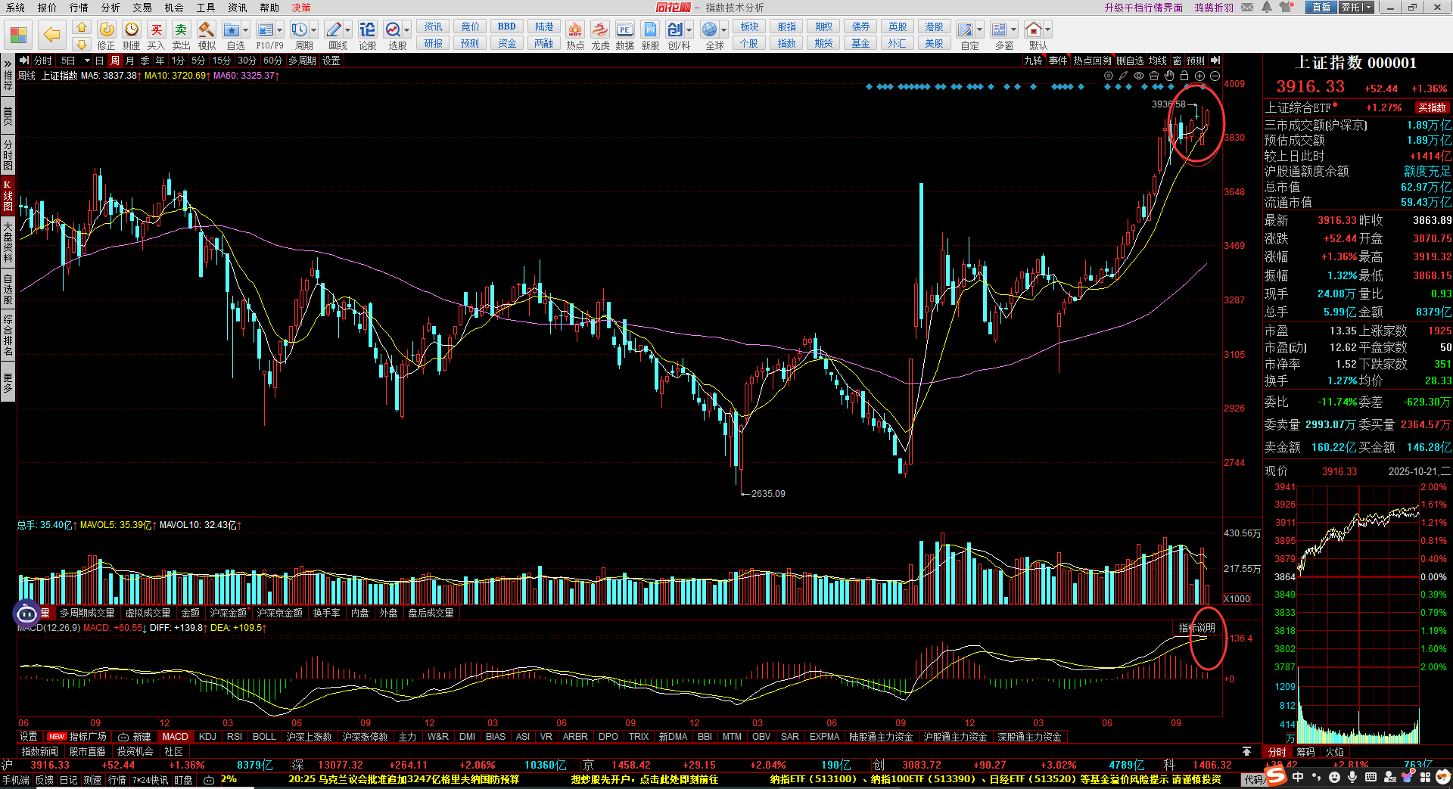The image size is (1453, 789).
Task: Open the 数据 PE data icon
Action: [x=625, y=30]
